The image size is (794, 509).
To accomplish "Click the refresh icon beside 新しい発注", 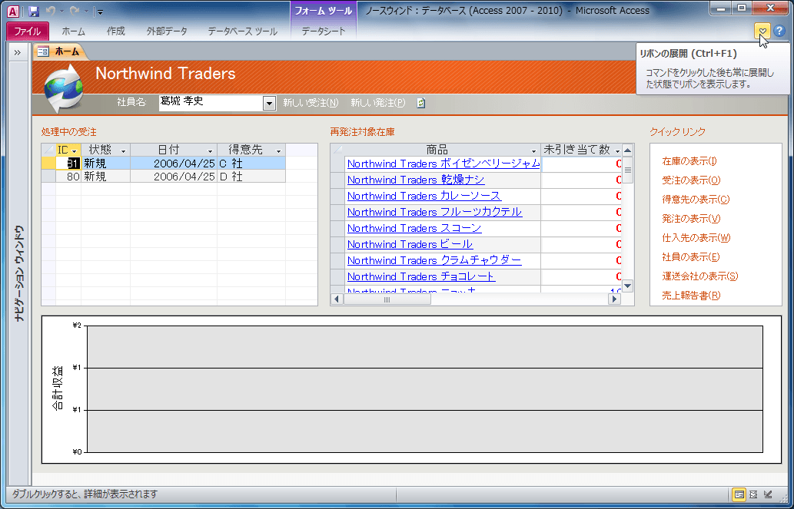I will point(420,103).
